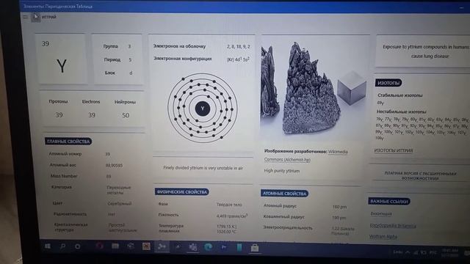470x264 pixels.
Task: Launch the Opera browser from taskbar
Action: tap(100, 246)
